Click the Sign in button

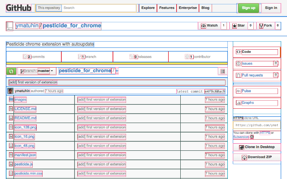pos(271,8)
